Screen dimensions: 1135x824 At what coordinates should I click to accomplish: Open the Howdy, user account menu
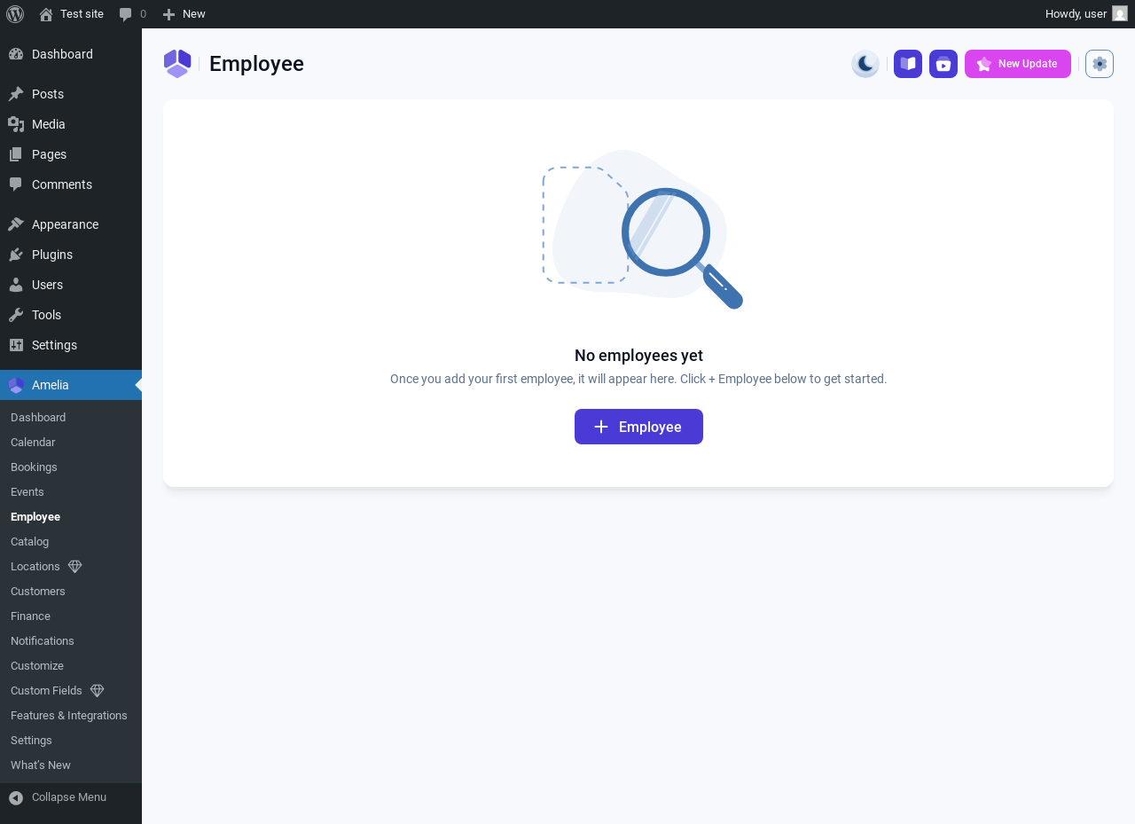(1086, 14)
